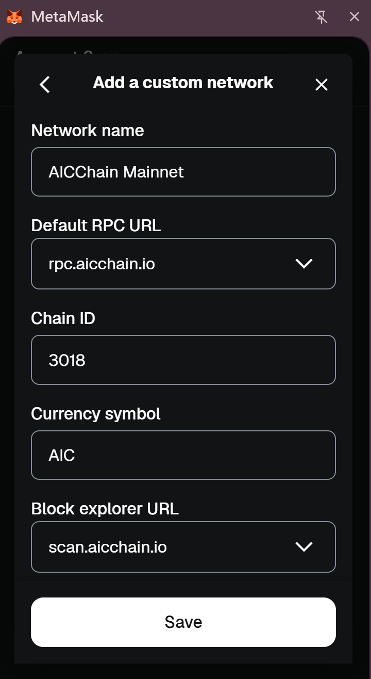Screen dimensions: 371x679
Task: Focus the Network name input field
Action: click(x=183, y=172)
